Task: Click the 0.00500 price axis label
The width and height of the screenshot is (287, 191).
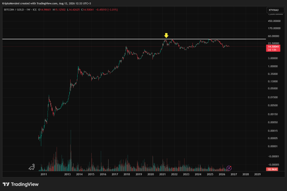Action: tap(273, 105)
